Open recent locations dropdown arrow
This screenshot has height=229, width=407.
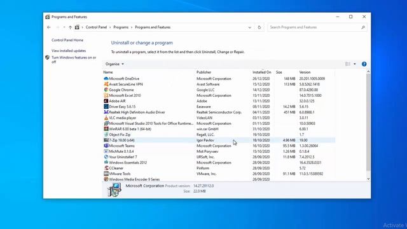64,27
